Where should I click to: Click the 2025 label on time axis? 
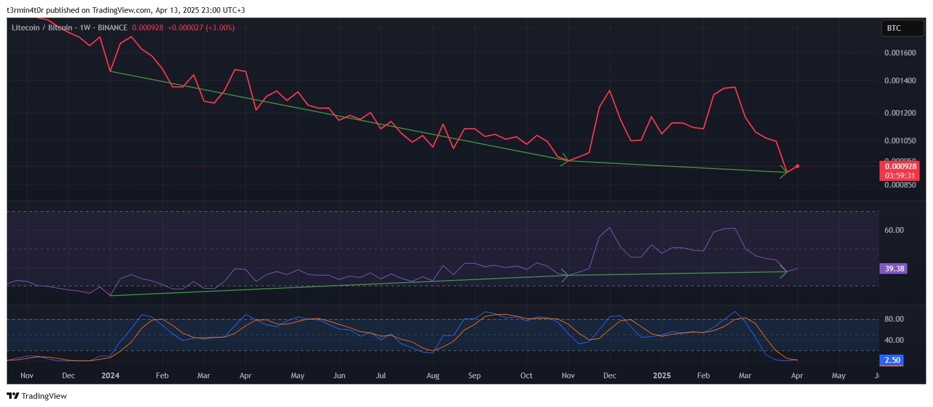click(x=661, y=376)
